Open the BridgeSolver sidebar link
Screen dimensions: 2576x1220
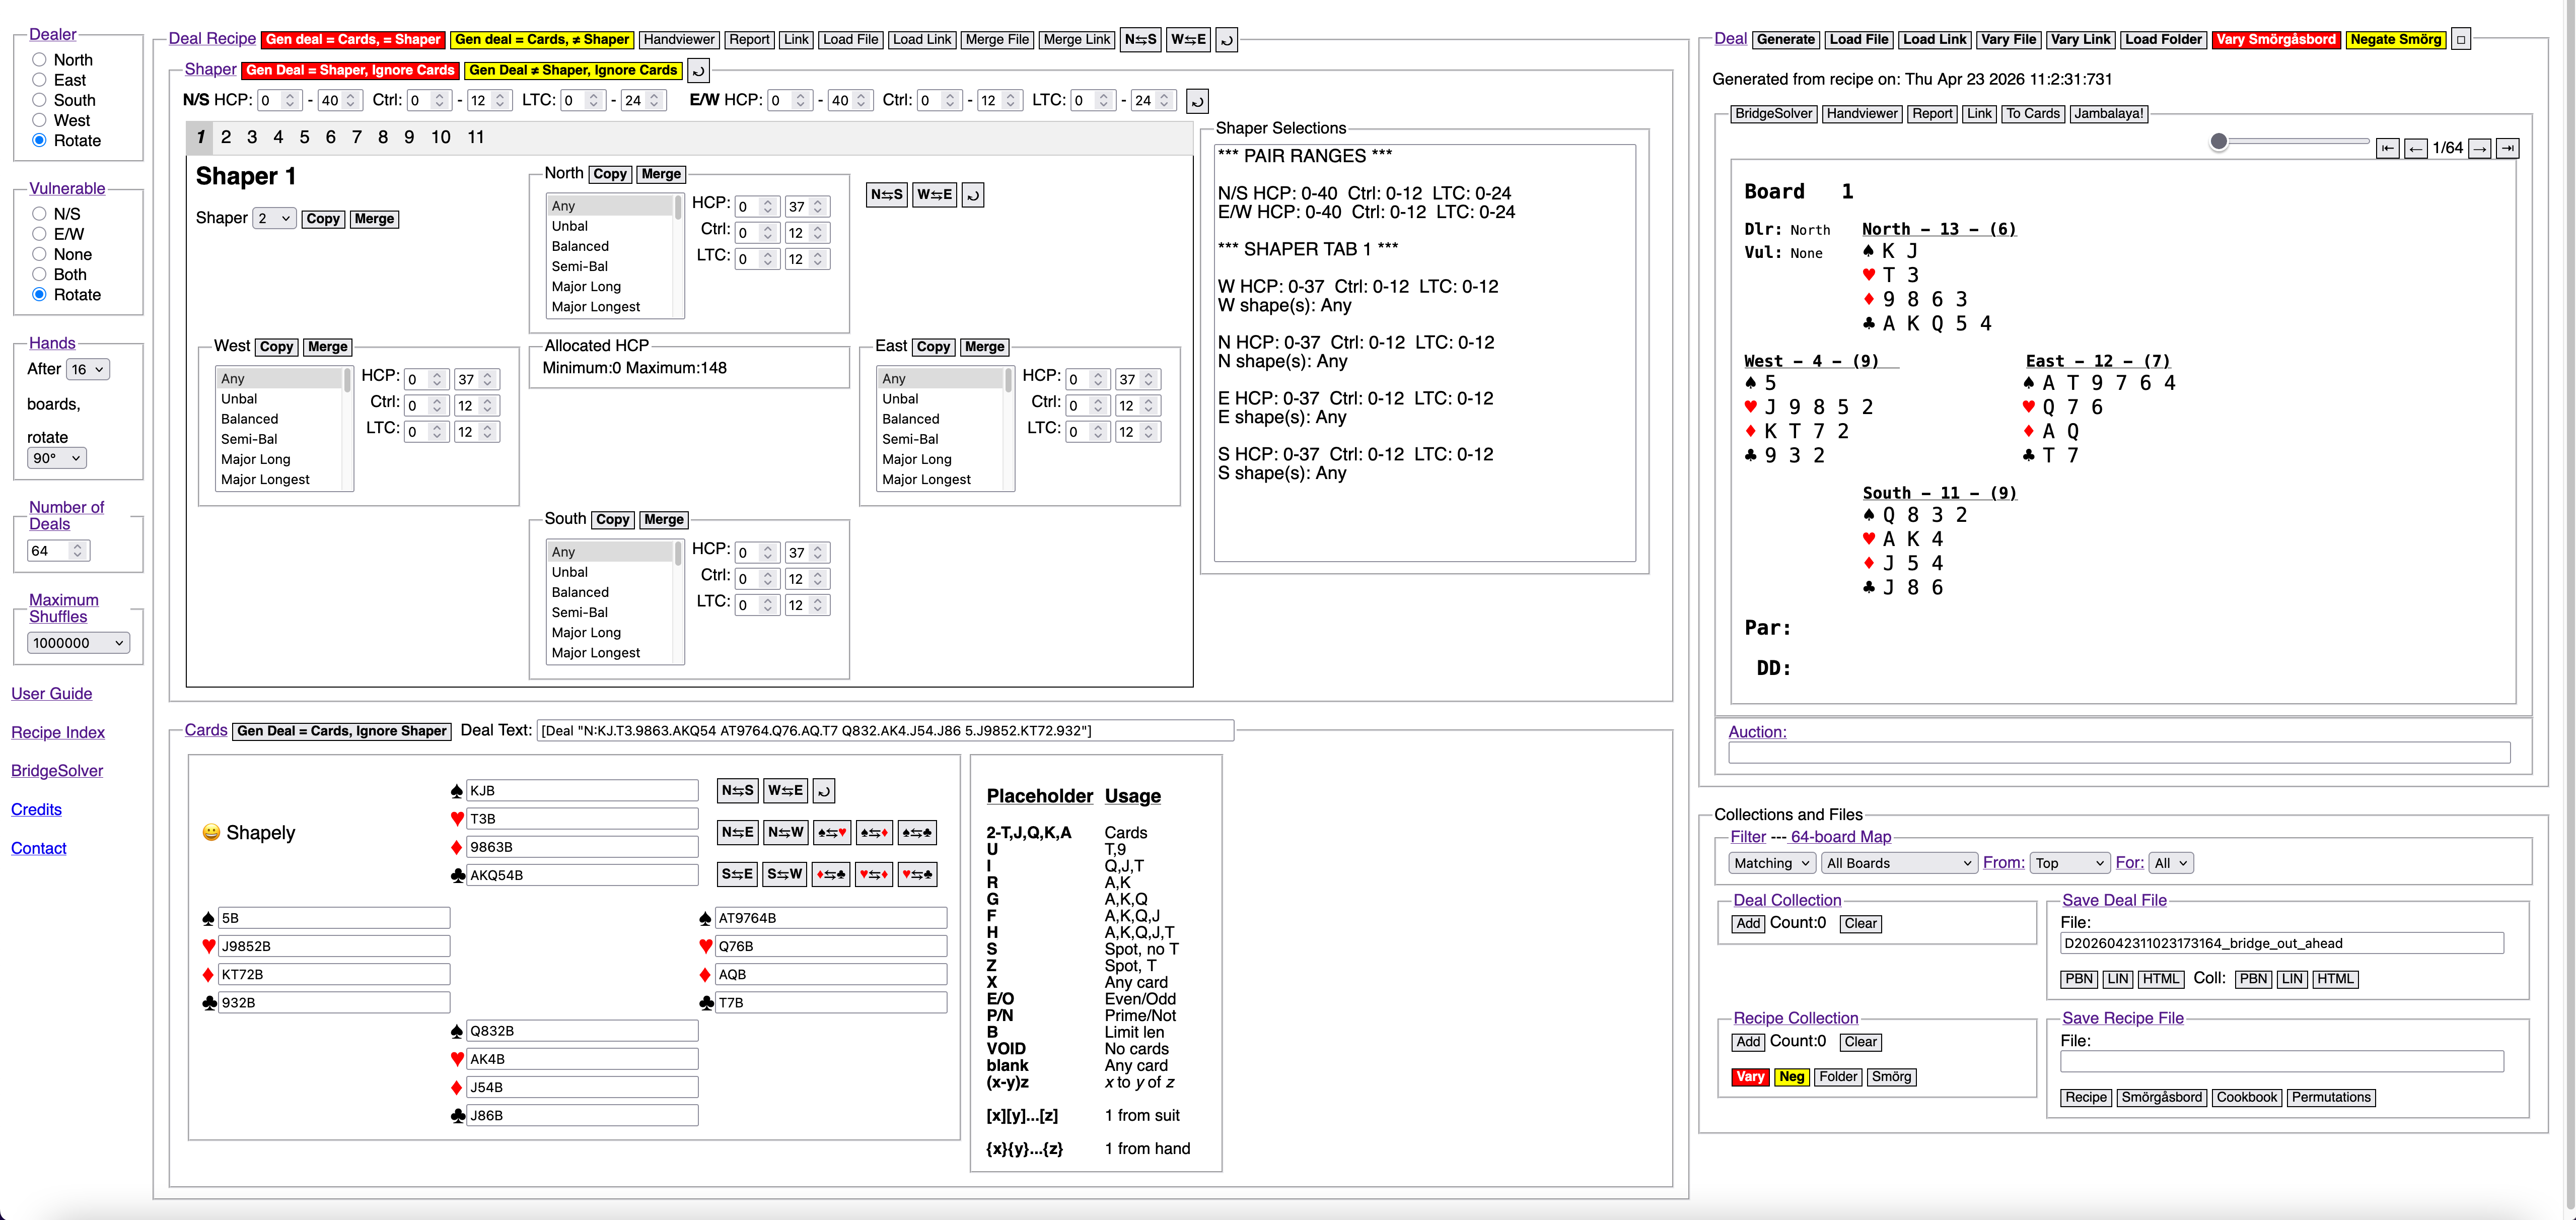tap(57, 770)
